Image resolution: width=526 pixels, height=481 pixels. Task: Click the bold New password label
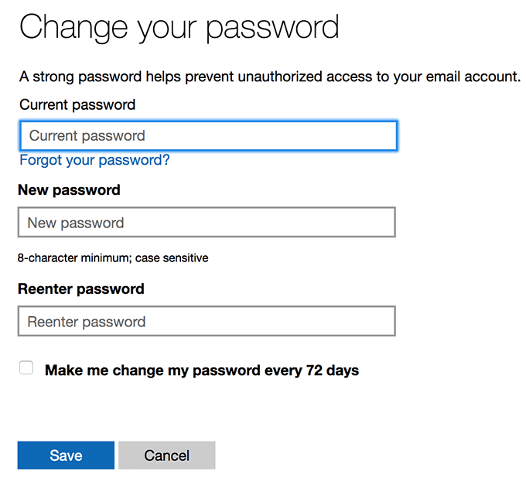point(69,190)
